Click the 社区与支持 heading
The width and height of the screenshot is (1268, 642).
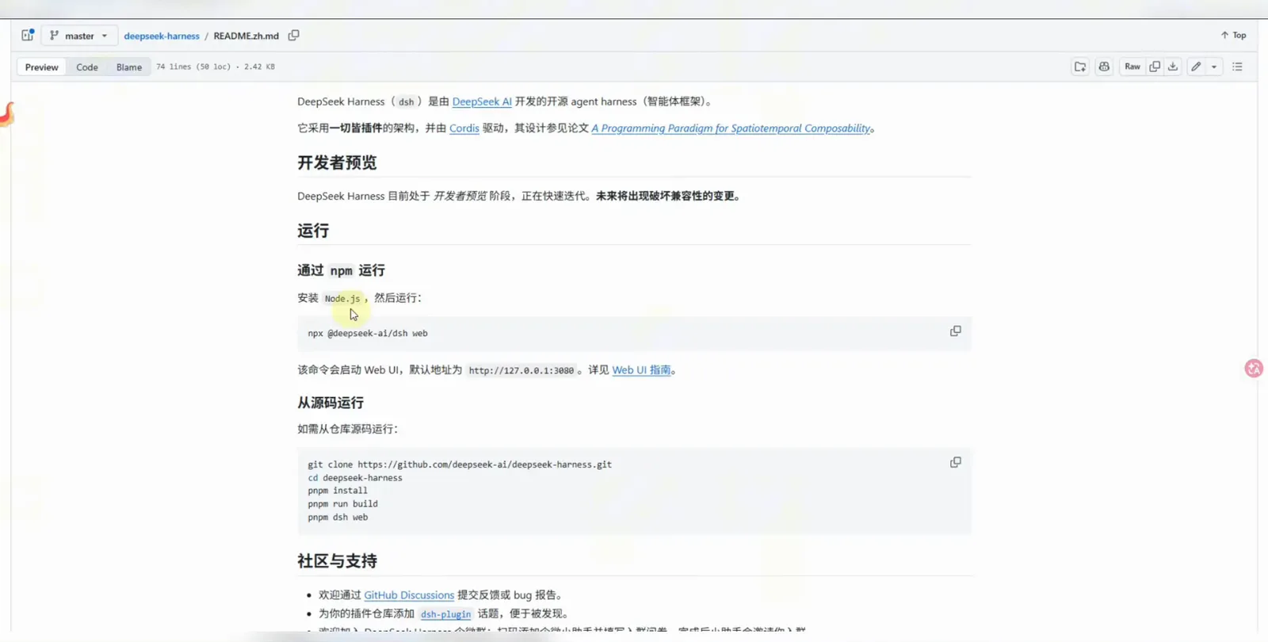point(337,561)
